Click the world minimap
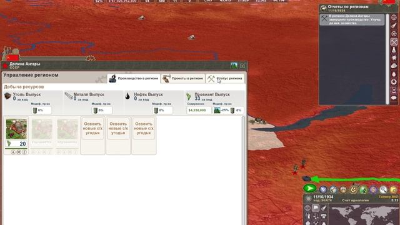This screenshot has width=400, height=225. 364,215
